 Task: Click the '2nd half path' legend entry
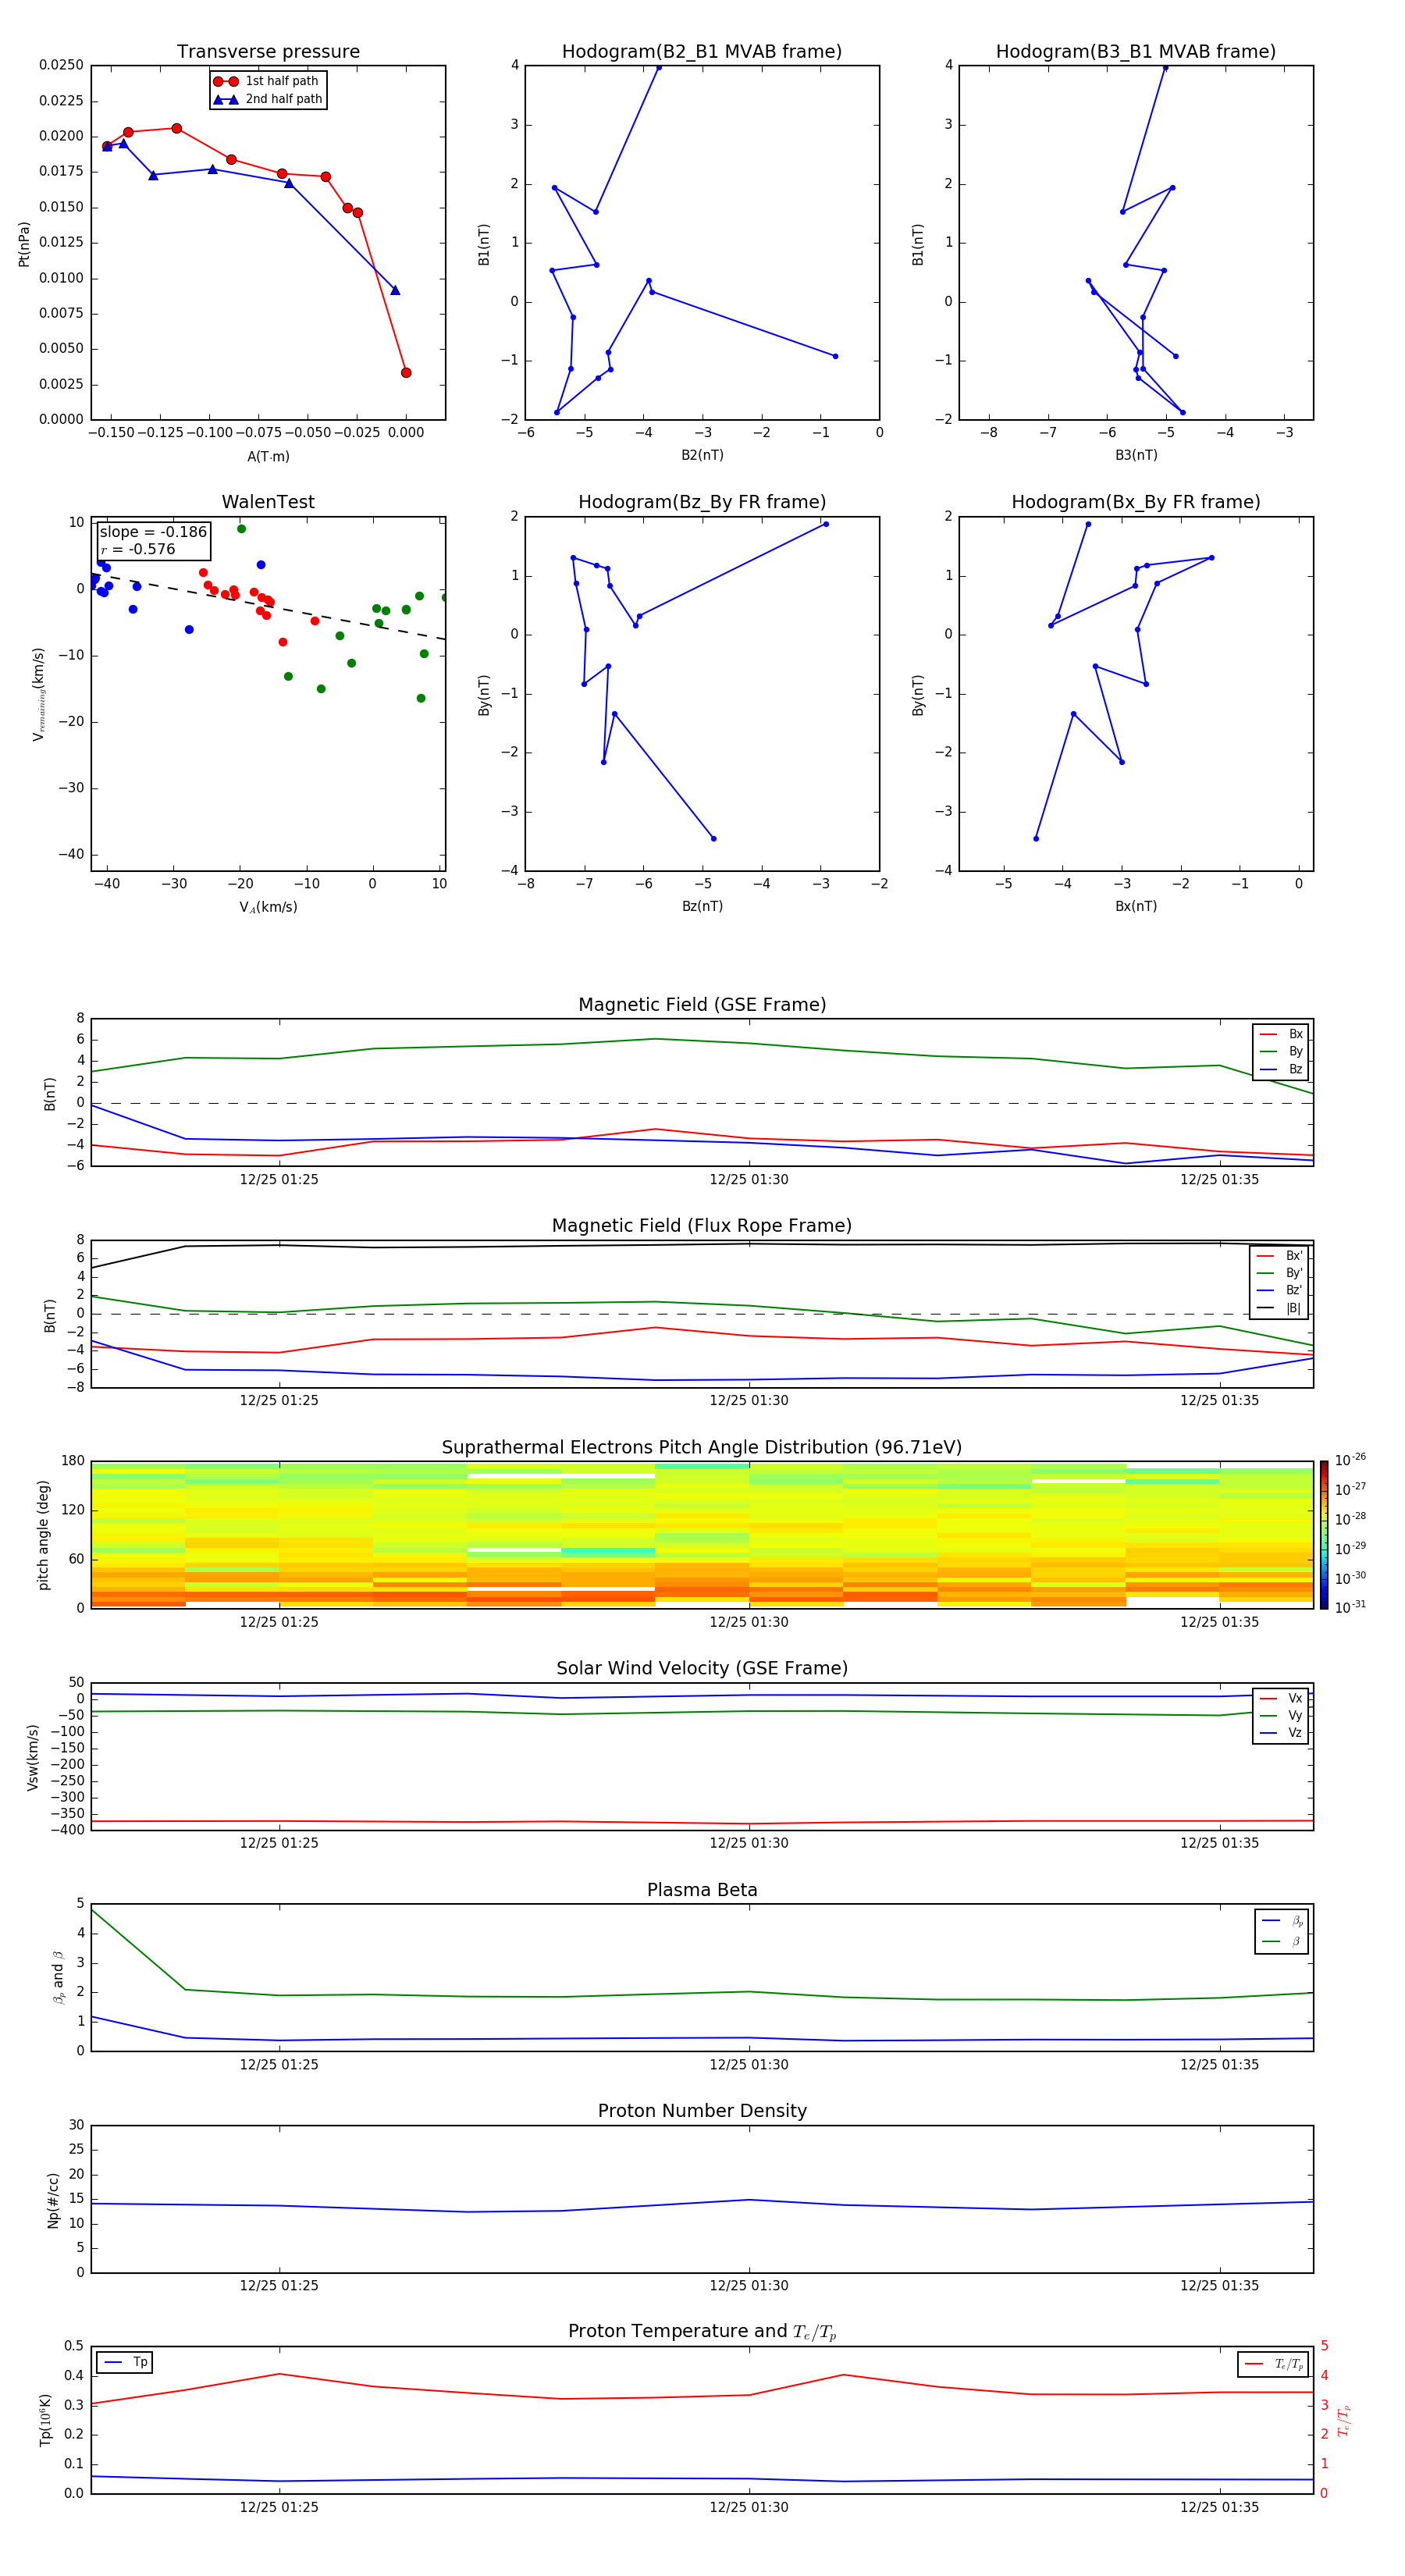pyautogui.click(x=267, y=99)
